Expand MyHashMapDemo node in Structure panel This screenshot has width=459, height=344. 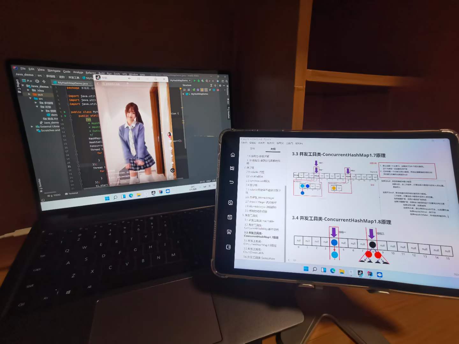click(183, 94)
